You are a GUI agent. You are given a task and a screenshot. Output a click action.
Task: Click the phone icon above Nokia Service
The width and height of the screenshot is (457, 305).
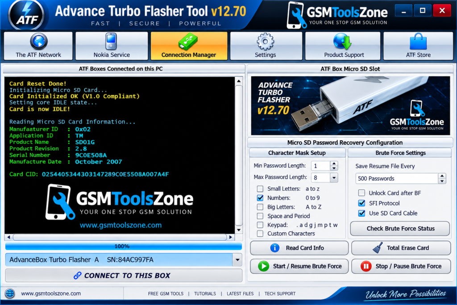pyautogui.click(x=111, y=42)
